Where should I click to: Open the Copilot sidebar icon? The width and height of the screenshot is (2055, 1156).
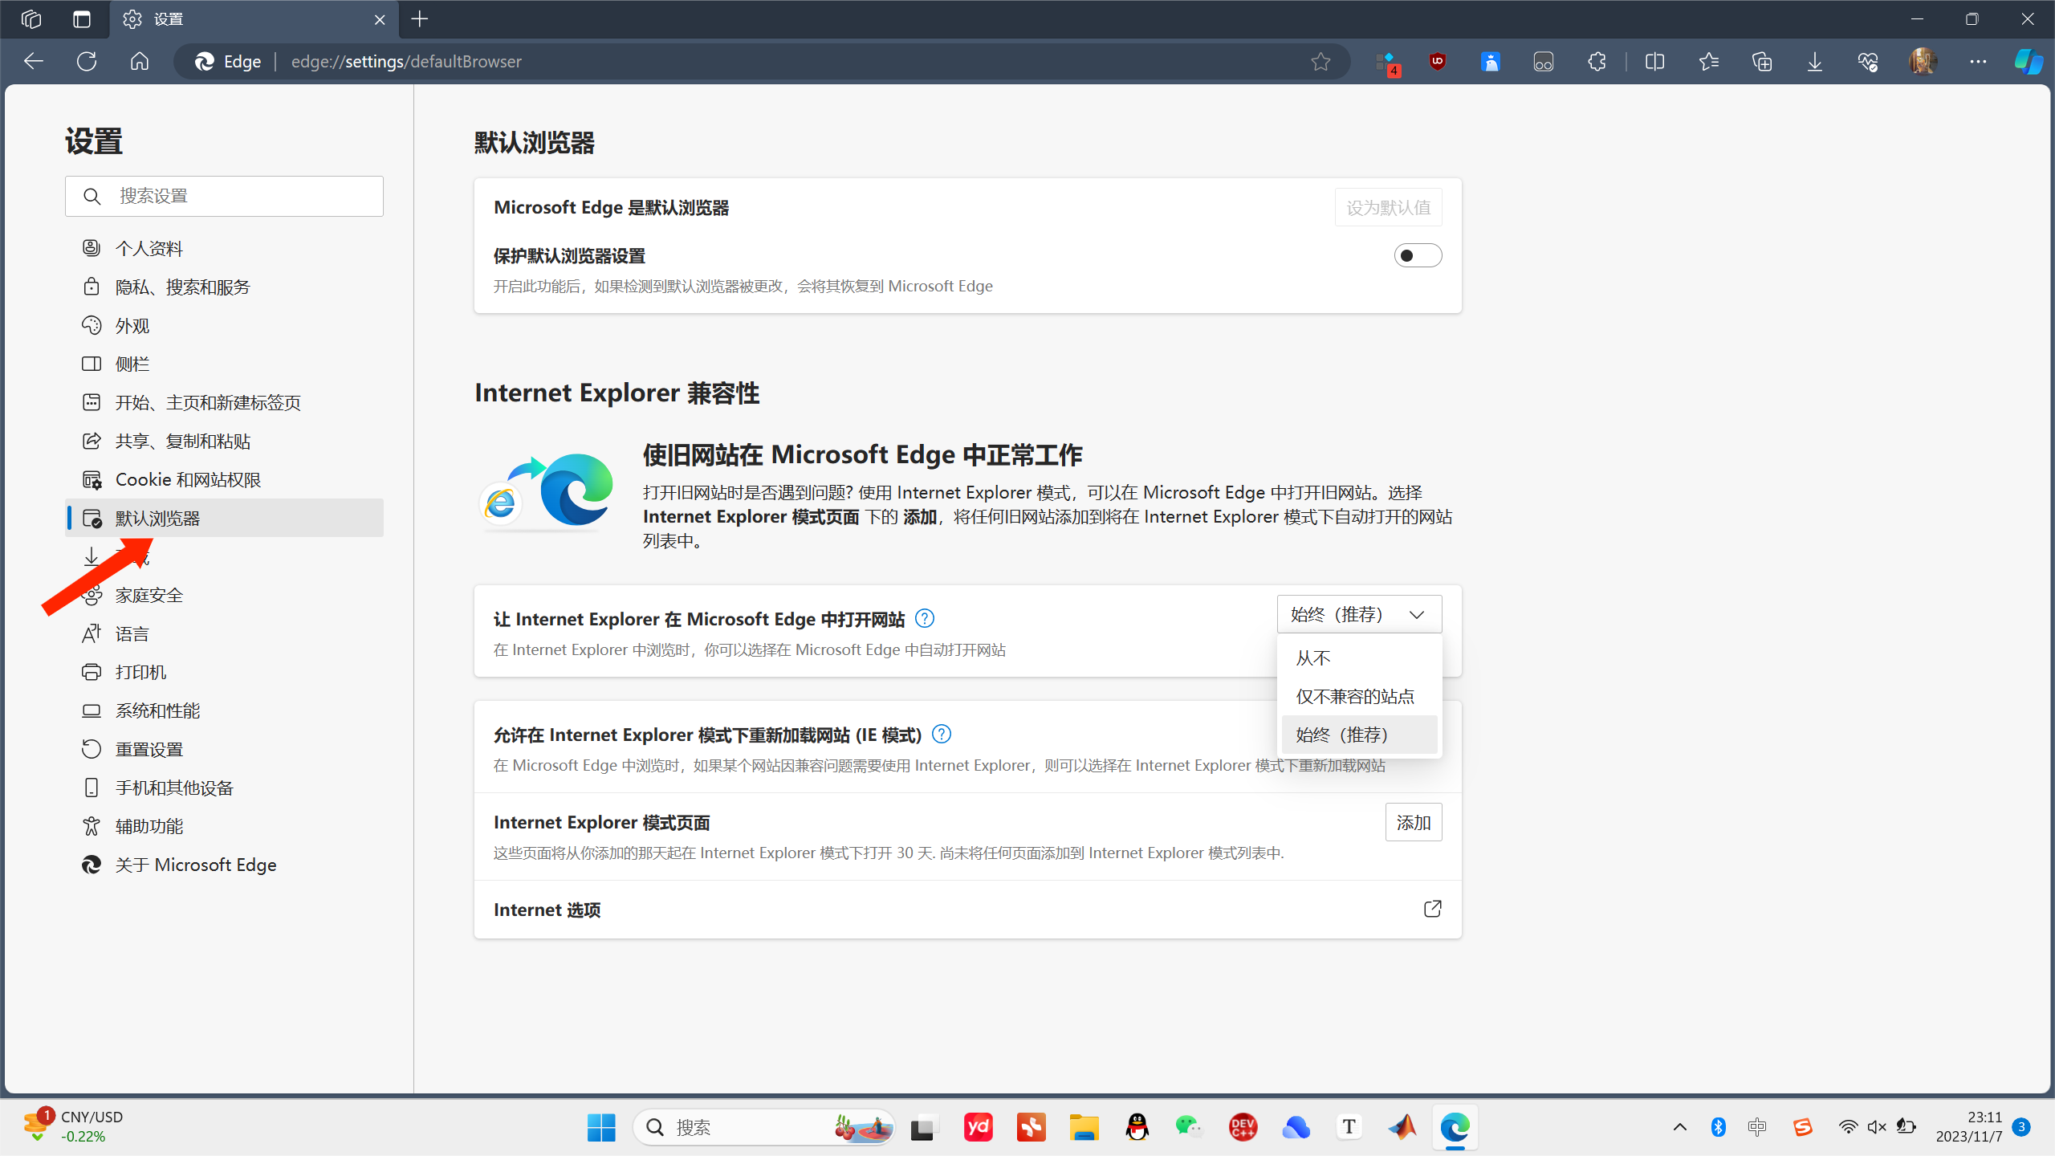[2029, 61]
